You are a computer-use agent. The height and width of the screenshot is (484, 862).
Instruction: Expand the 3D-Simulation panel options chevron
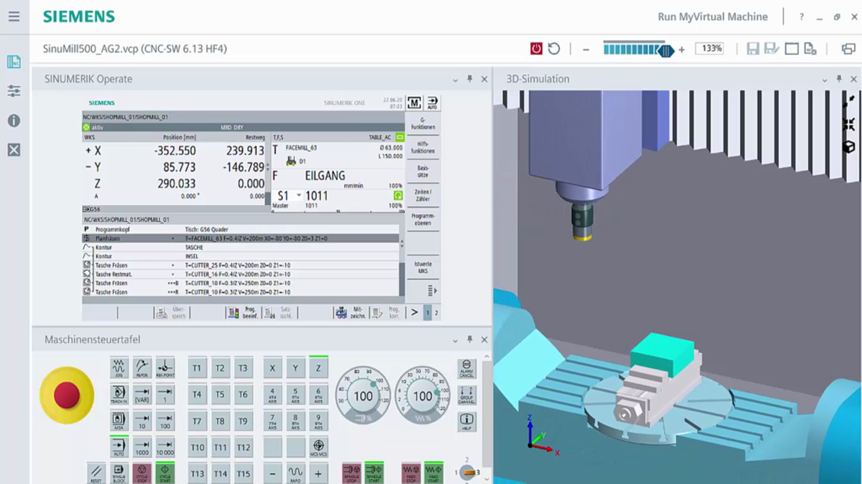(824, 79)
